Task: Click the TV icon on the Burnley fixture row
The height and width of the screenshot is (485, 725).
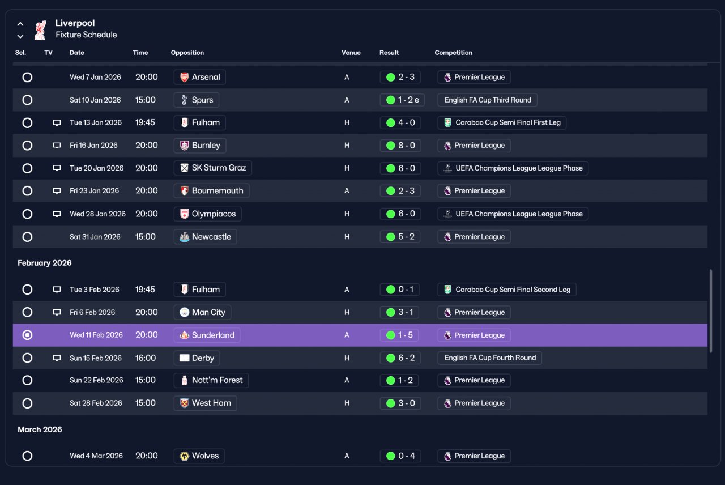Action: pos(57,146)
